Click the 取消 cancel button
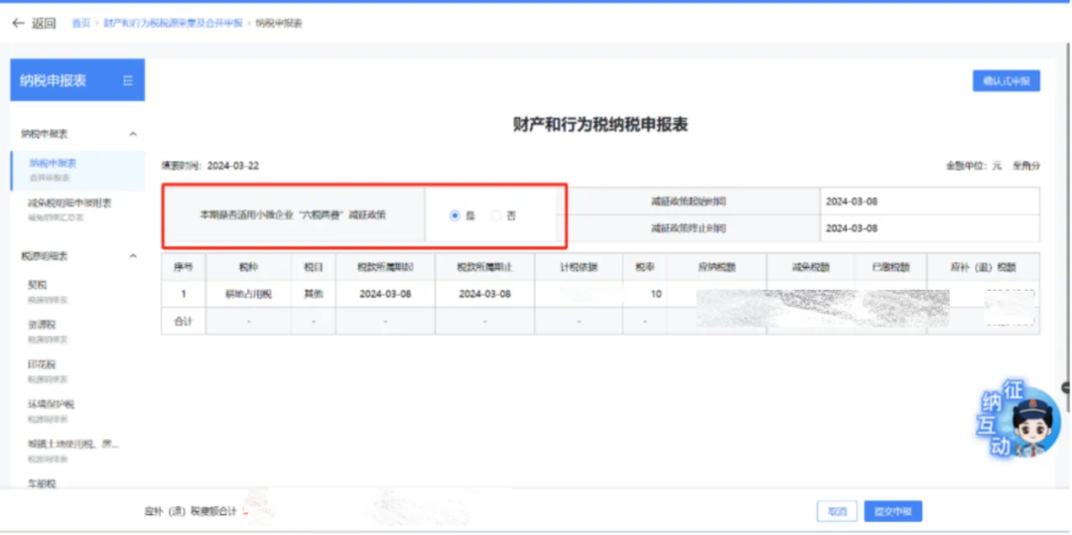The height and width of the screenshot is (535, 1072). [837, 511]
